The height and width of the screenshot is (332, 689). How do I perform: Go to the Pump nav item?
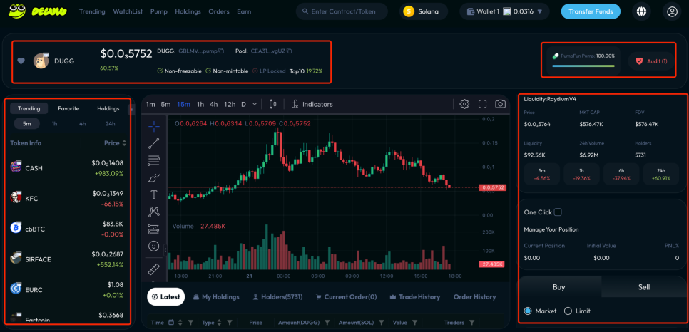coord(158,12)
